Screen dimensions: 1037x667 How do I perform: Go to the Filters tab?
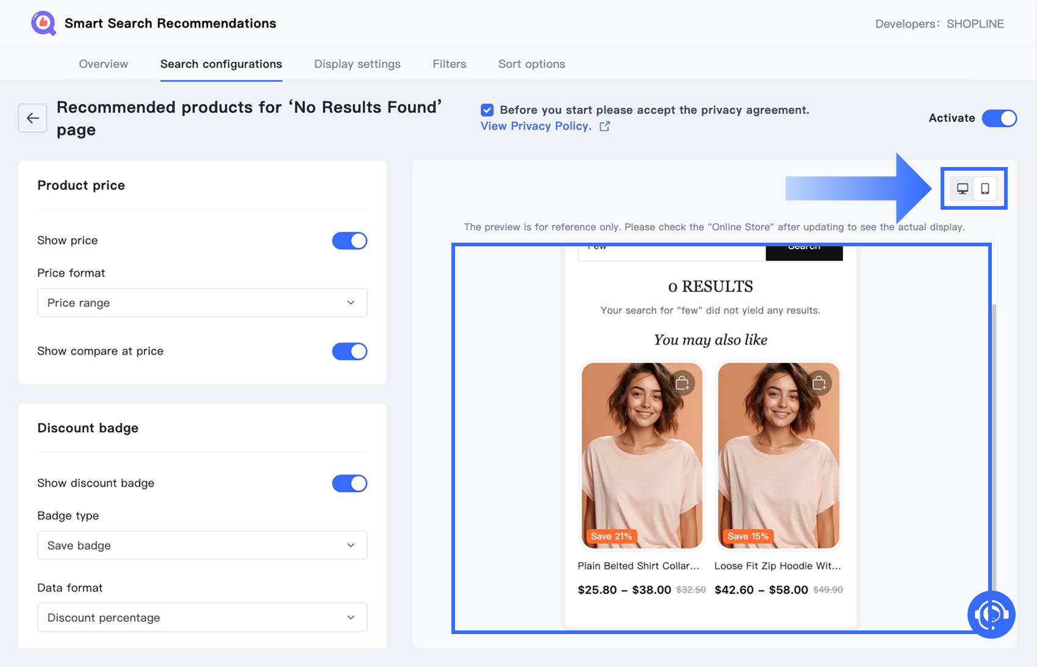(x=450, y=64)
